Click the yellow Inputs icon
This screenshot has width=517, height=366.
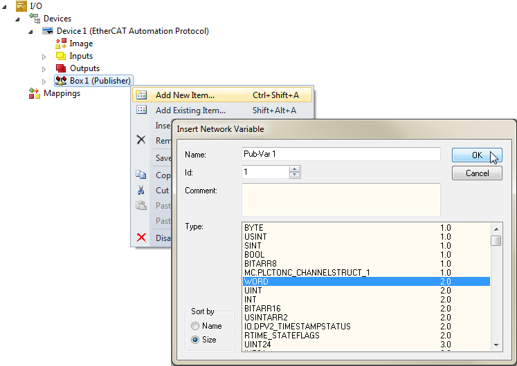61,56
